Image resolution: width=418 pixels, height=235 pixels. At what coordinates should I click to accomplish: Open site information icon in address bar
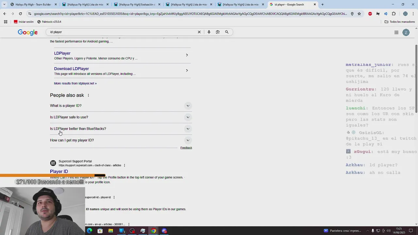coord(30,14)
